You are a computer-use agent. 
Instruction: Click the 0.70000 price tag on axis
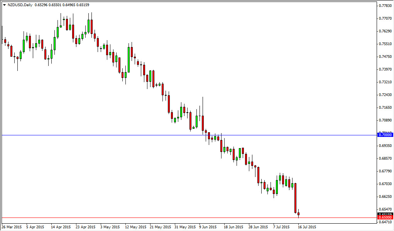pyautogui.click(x=385, y=135)
